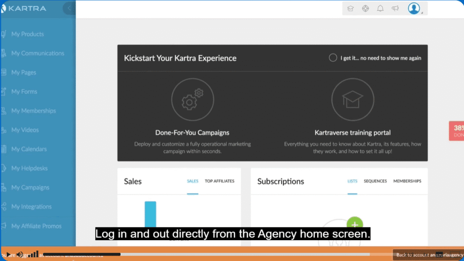Image resolution: width=464 pixels, height=261 pixels.
Task: Open the announcements megaphone icon in header
Action: pos(395,8)
